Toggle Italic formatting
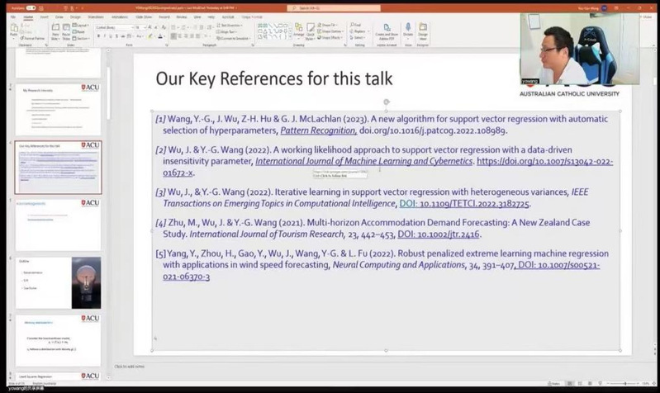660x393 pixels. click(x=105, y=36)
